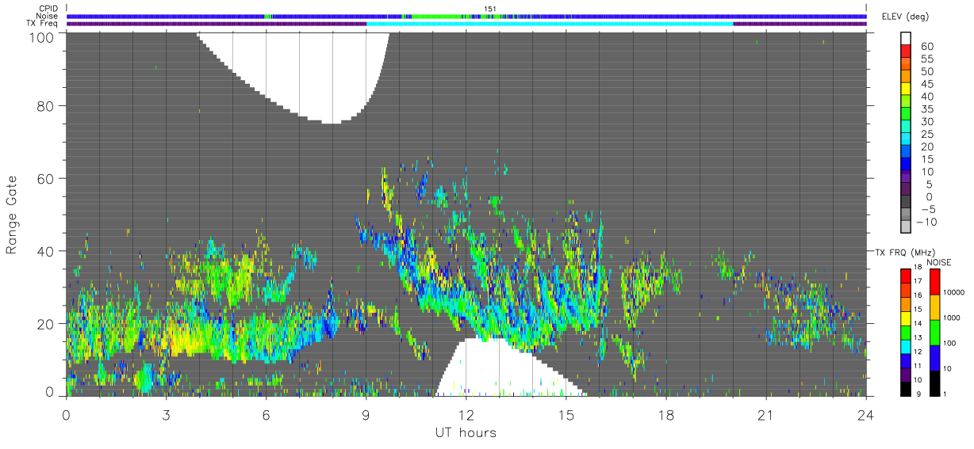
Task: Click ELEV colorbar label '-10'
Action: 926,223
